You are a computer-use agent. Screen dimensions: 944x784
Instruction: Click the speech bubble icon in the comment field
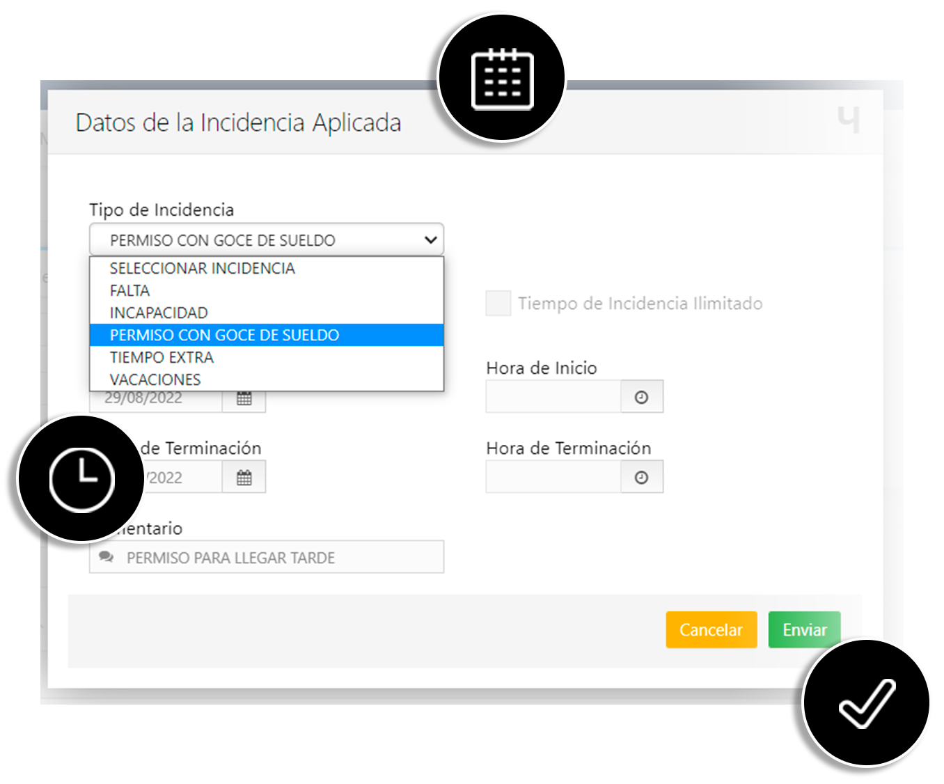[106, 557]
